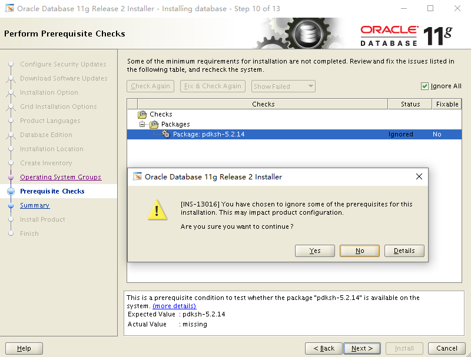Click the Installation Location step
Viewport: 471px width, 357px height.
click(52, 149)
